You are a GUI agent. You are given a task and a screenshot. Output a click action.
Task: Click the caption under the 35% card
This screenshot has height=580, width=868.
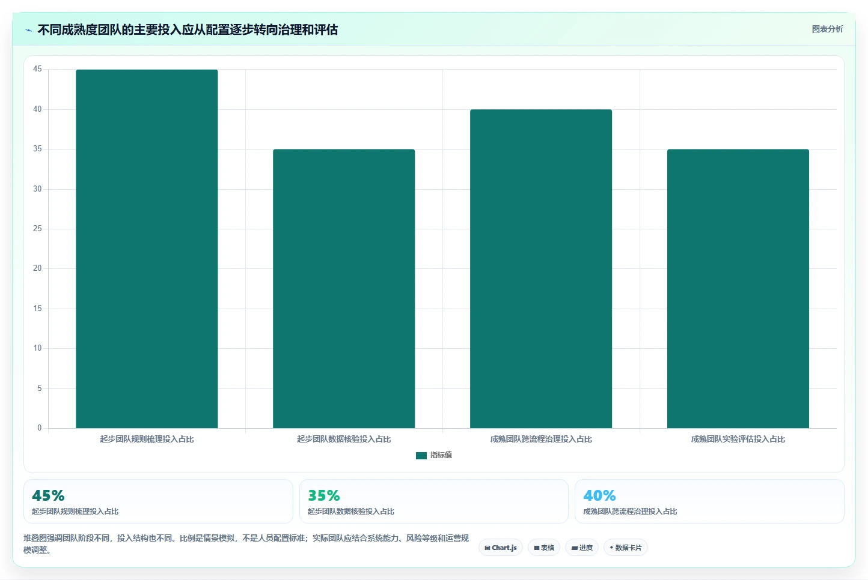pyautogui.click(x=351, y=512)
